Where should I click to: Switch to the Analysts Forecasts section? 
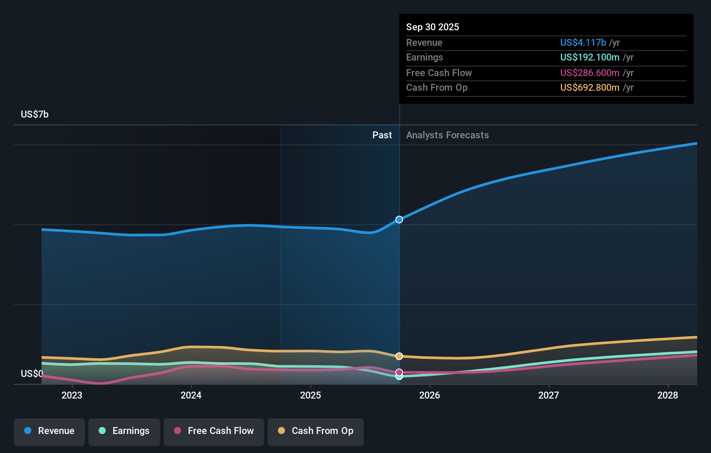[447, 135]
